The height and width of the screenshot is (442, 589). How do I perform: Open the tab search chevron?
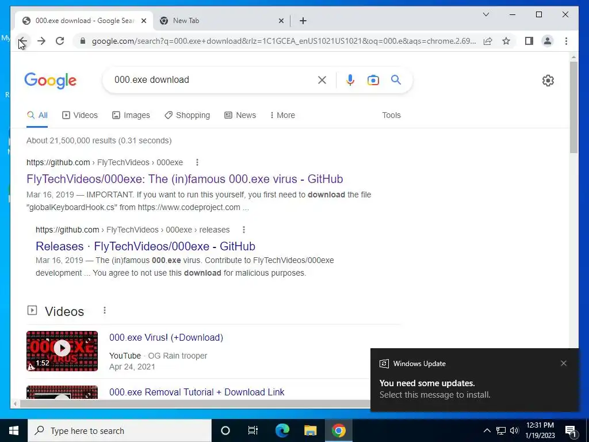485,14
